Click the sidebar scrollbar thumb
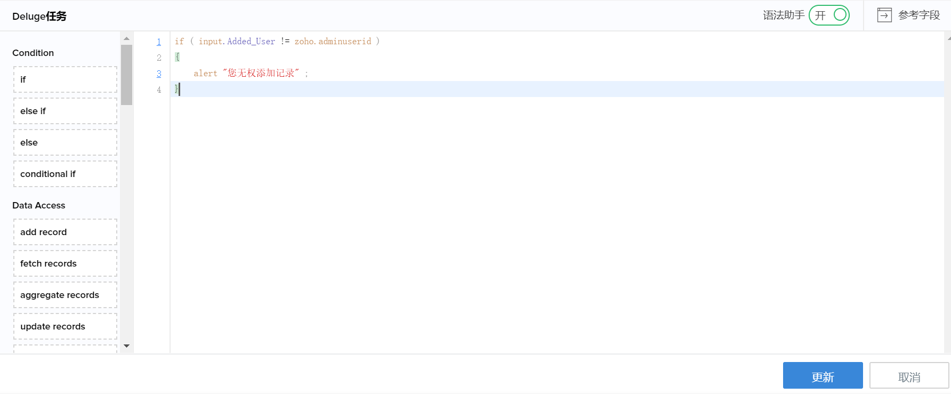 coord(126,75)
